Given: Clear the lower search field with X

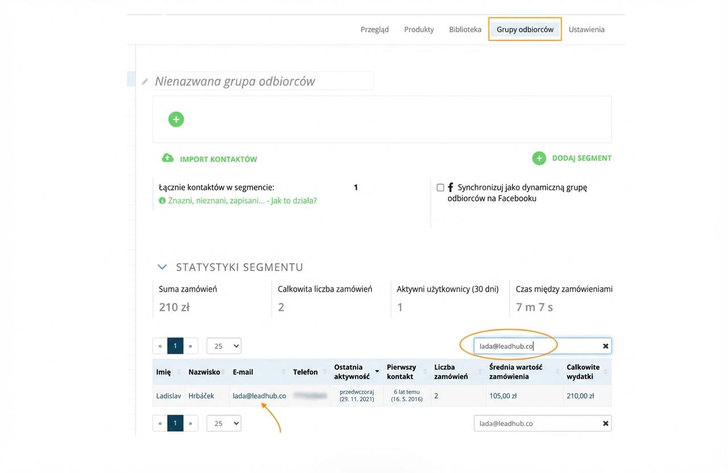Looking at the screenshot, I should click(606, 424).
